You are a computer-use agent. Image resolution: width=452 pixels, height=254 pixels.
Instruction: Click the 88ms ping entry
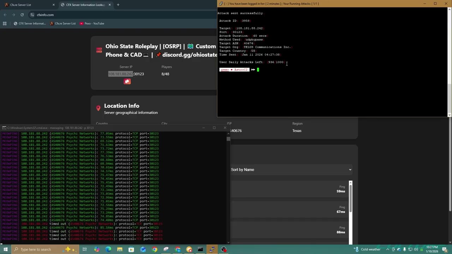(x=340, y=232)
